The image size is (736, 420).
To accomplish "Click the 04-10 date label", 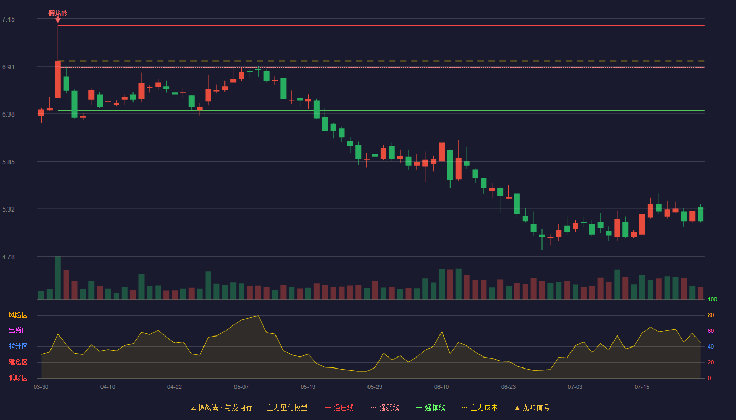I will click(x=108, y=387).
